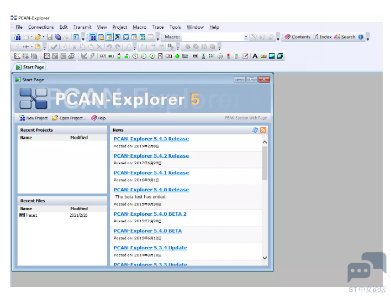Open the Connections menu

(x=41, y=27)
